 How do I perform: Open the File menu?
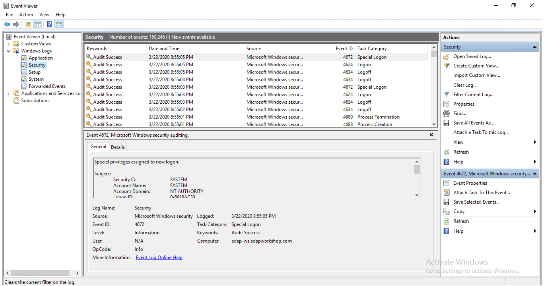pos(9,15)
